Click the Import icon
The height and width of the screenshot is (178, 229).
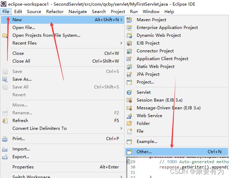click(5, 149)
